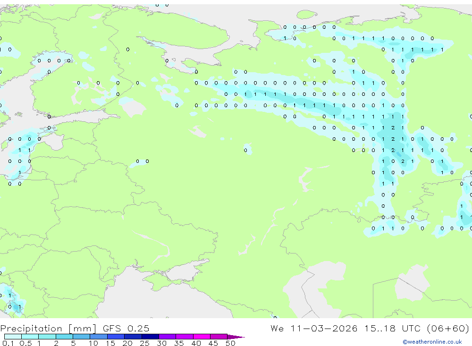Select the 5–10 mm legend color swatch
Image resolution: width=472 pixels, height=346 pixels.
(x=82, y=337)
